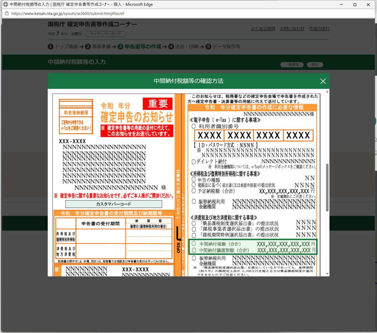Go to step 5 データ保存等
This screenshot has height=333, width=377.
pyautogui.click(x=223, y=47)
